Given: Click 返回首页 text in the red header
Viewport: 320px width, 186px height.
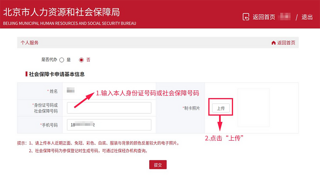Looking at the screenshot, I should [x=264, y=17].
